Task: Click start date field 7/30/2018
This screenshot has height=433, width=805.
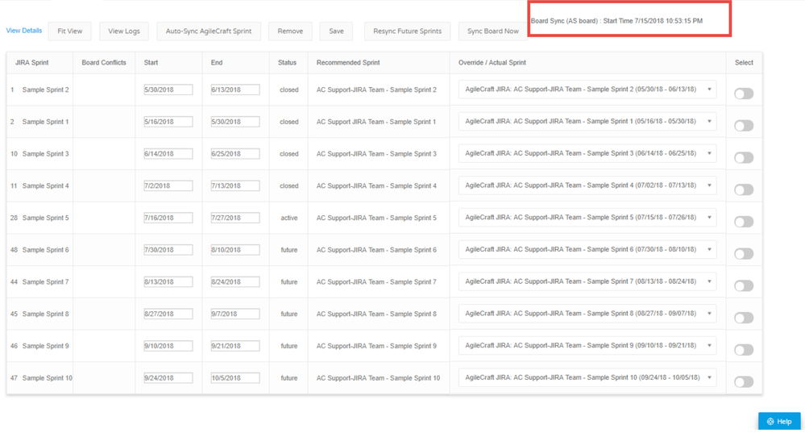Action: click(168, 250)
